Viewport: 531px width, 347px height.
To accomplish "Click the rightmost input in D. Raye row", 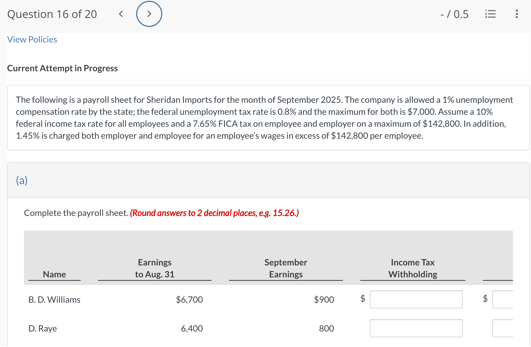I will [511, 328].
